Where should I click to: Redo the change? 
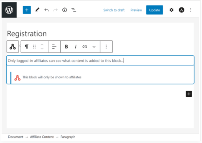pos(55,10)
